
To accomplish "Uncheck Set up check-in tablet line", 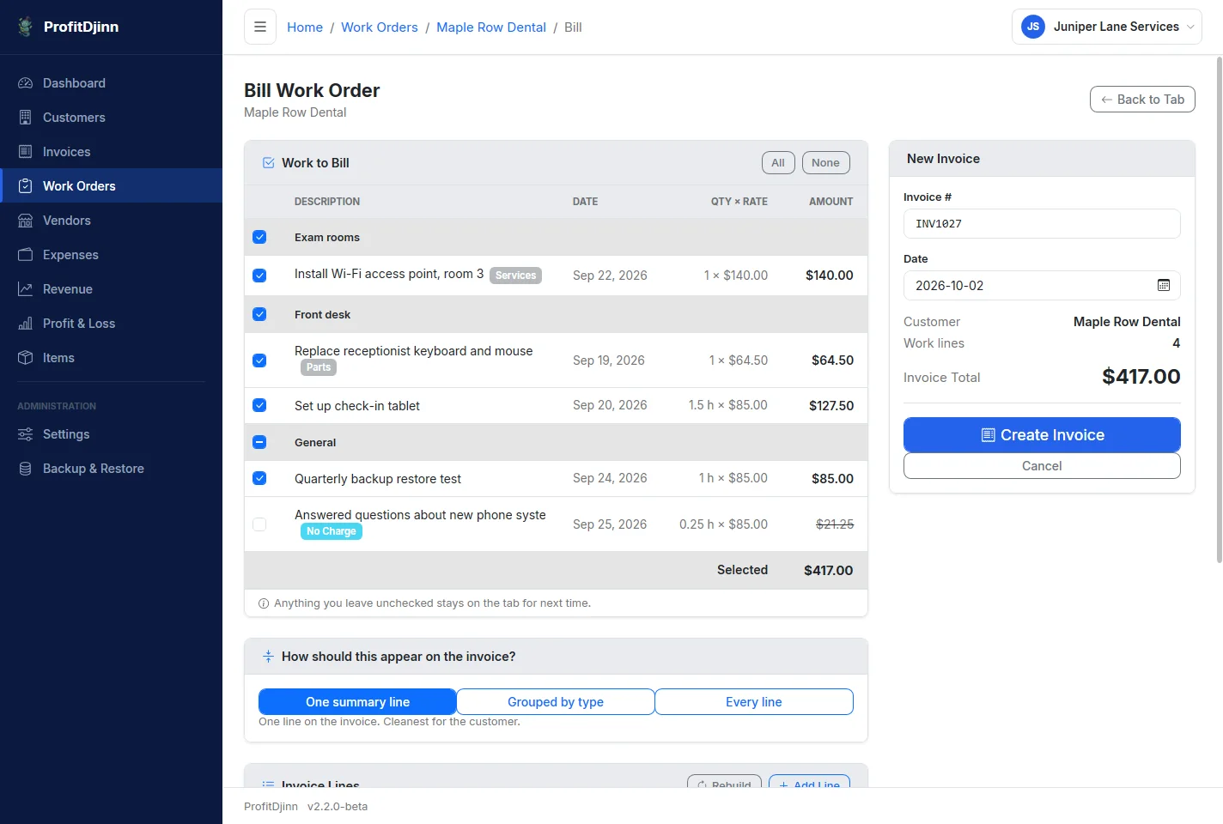I will 259,405.
